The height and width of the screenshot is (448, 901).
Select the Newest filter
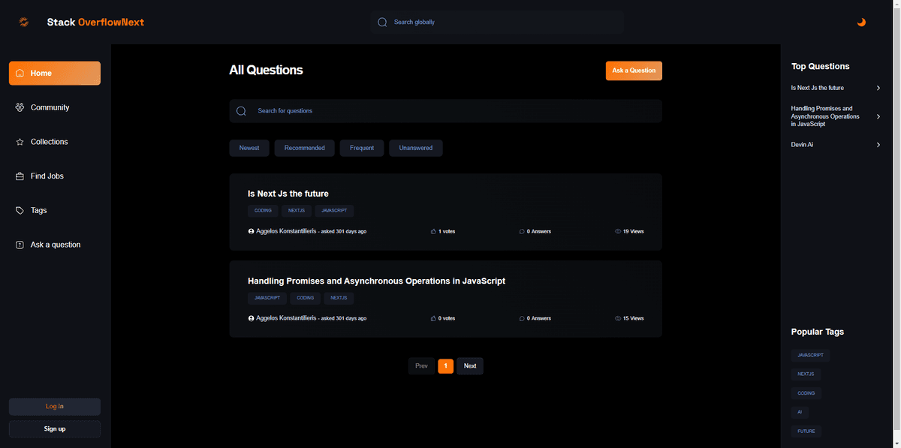click(249, 148)
